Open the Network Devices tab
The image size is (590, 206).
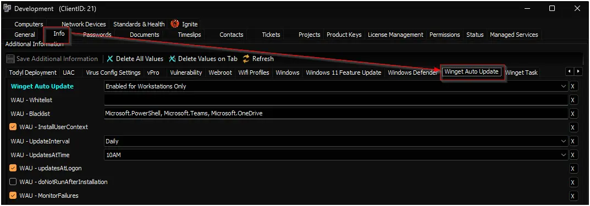84,24
